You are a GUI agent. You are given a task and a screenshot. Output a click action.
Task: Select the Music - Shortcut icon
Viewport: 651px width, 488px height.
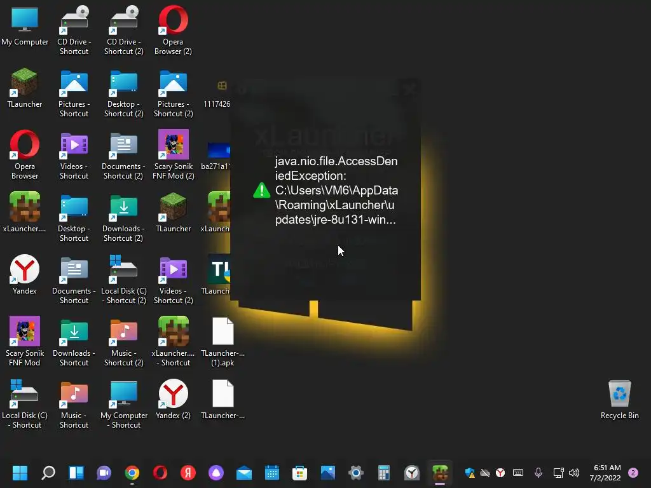click(x=74, y=404)
